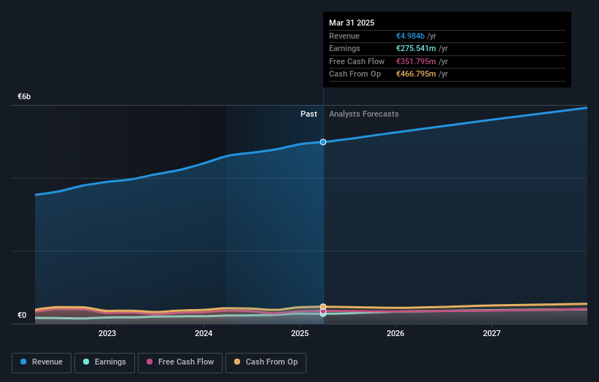Click the Analysts Forecasts section label
Image resolution: width=599 pixels, height=382 pixels.
pos(364,114)
